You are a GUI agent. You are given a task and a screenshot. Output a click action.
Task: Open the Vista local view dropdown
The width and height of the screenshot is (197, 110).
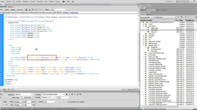tap(166, 17)
